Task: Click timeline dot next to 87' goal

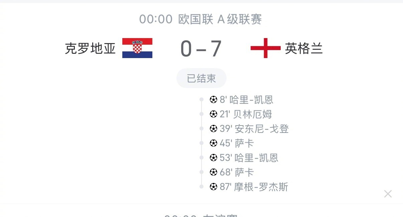Action: (x=201, y=187)
